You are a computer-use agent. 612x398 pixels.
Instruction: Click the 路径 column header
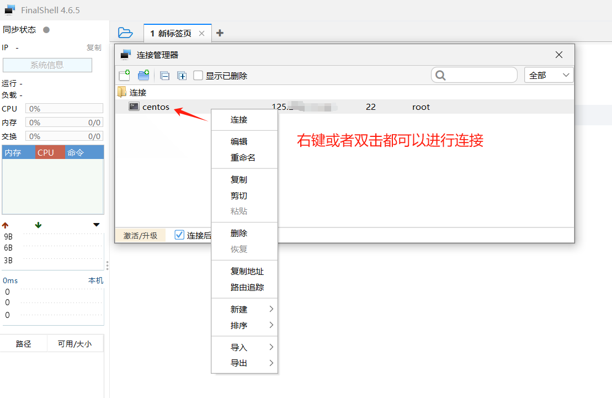point(23,344)
